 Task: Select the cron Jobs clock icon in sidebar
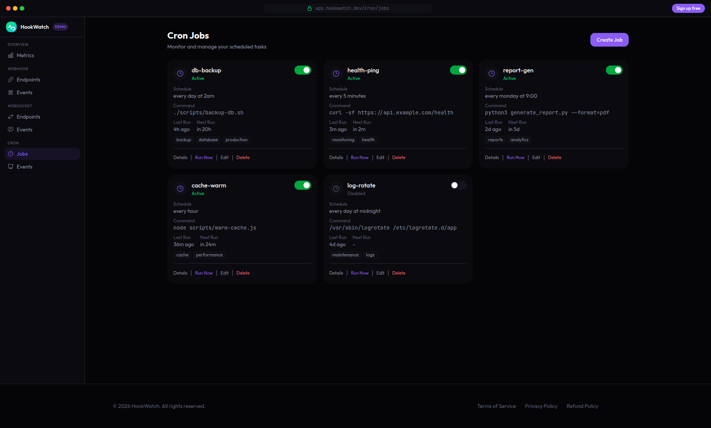pyautogui.click(x=11, y=154)
